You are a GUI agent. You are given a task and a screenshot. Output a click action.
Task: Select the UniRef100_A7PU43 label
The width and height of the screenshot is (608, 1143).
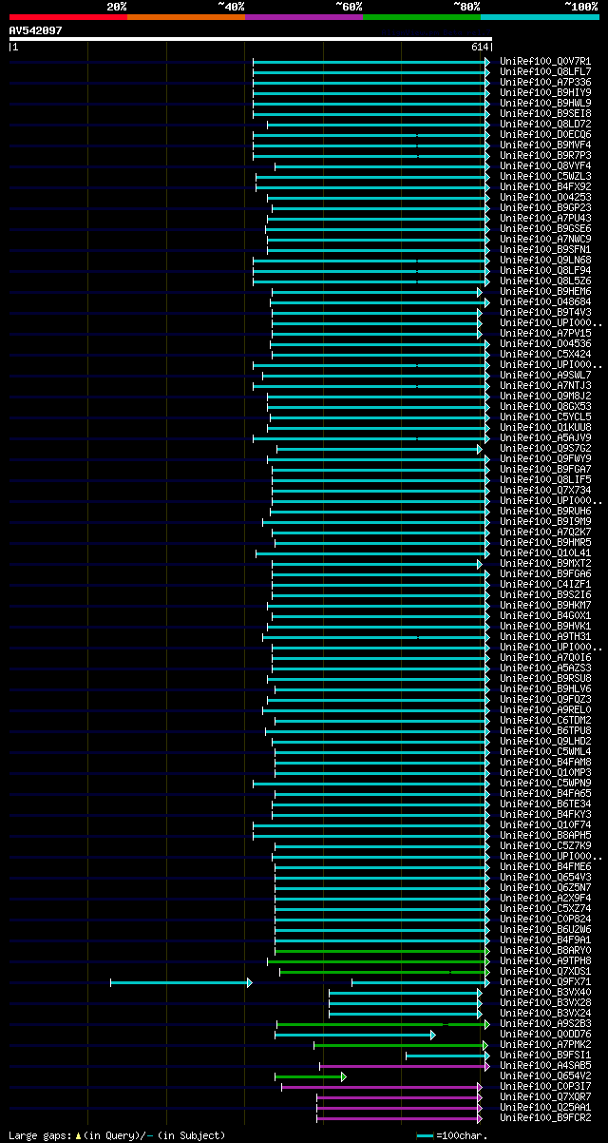point(545,218)
